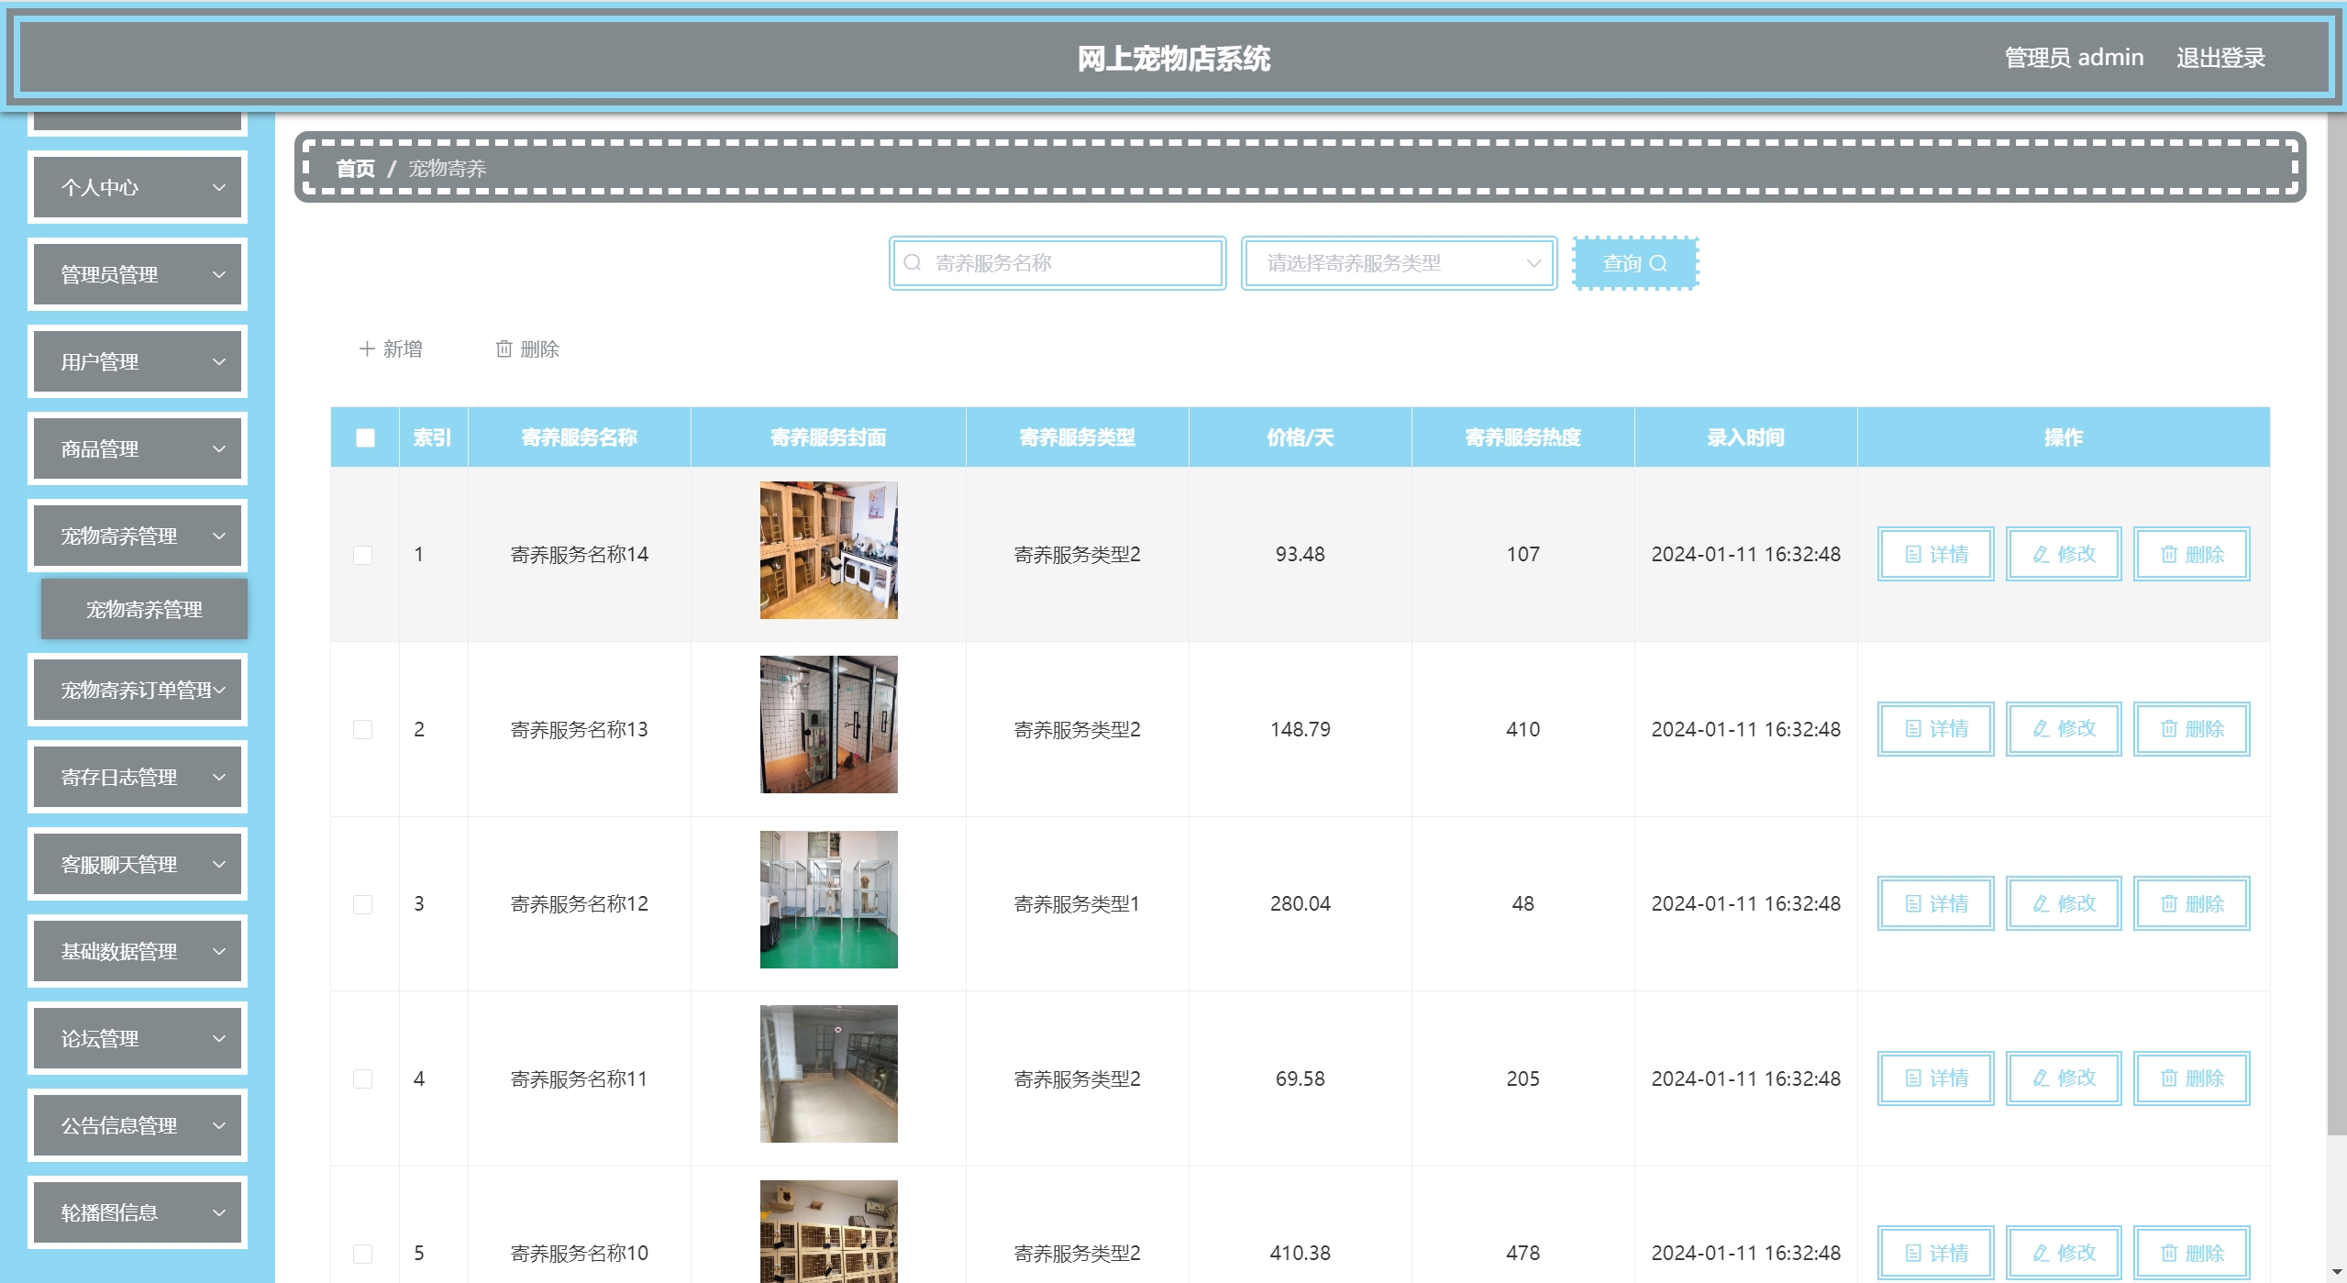Image resolution: width=2347 pixels, height=1283 pixels.
Task: Open the 请选择寄养服务类型 dropdown
Action: (x=1399, y=263)
